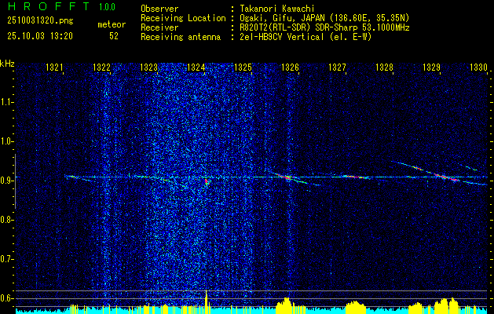Click the 1327 time marker
This screenshot has height=314, width=494.
tap(337, 67)
